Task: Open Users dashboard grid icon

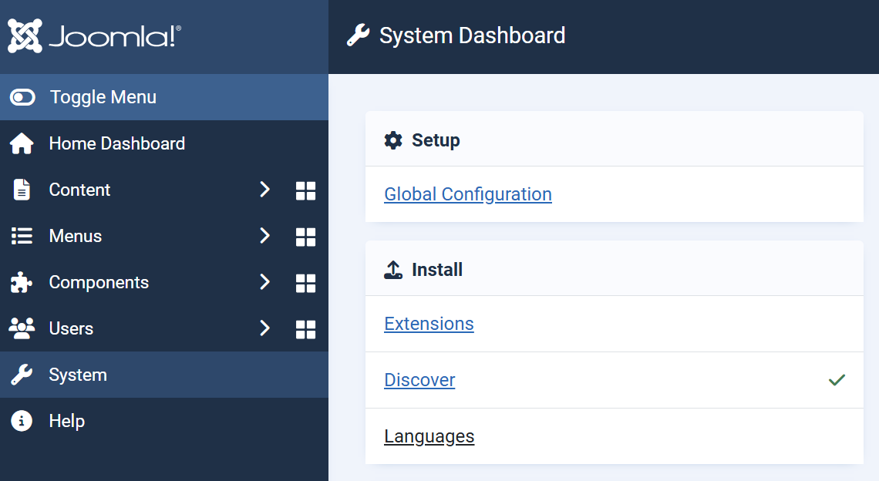Action: (x=305, y=329)
